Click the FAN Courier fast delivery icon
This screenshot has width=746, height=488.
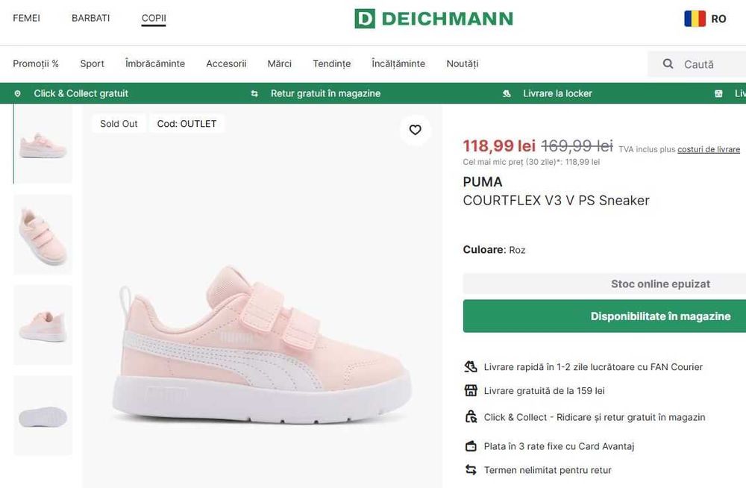click(471, 367)
